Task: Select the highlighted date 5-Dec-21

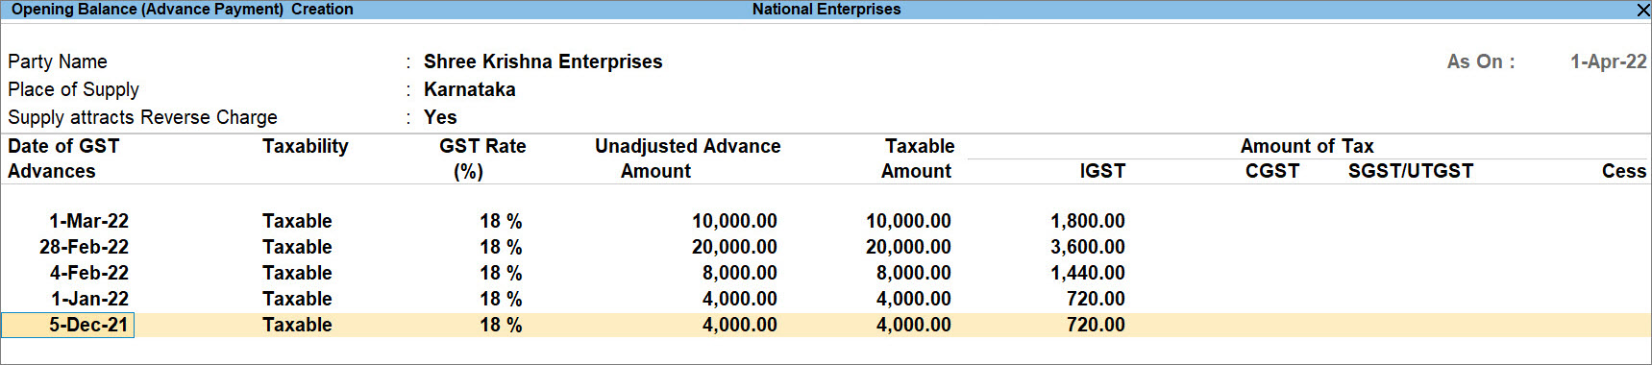Action: [68, 325]
